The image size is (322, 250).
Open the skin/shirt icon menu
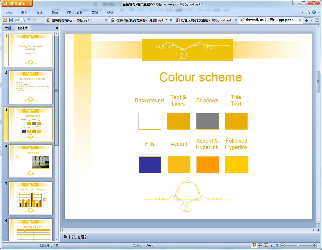click(x=308, y=12)
